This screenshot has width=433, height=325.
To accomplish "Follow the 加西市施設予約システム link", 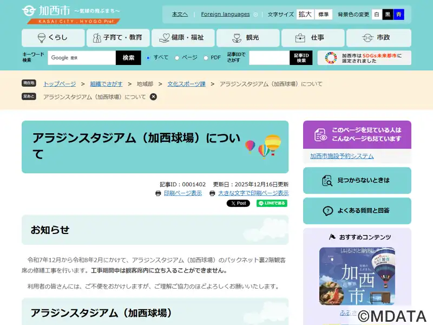I will pyautogui.click(x=342, y=156).
